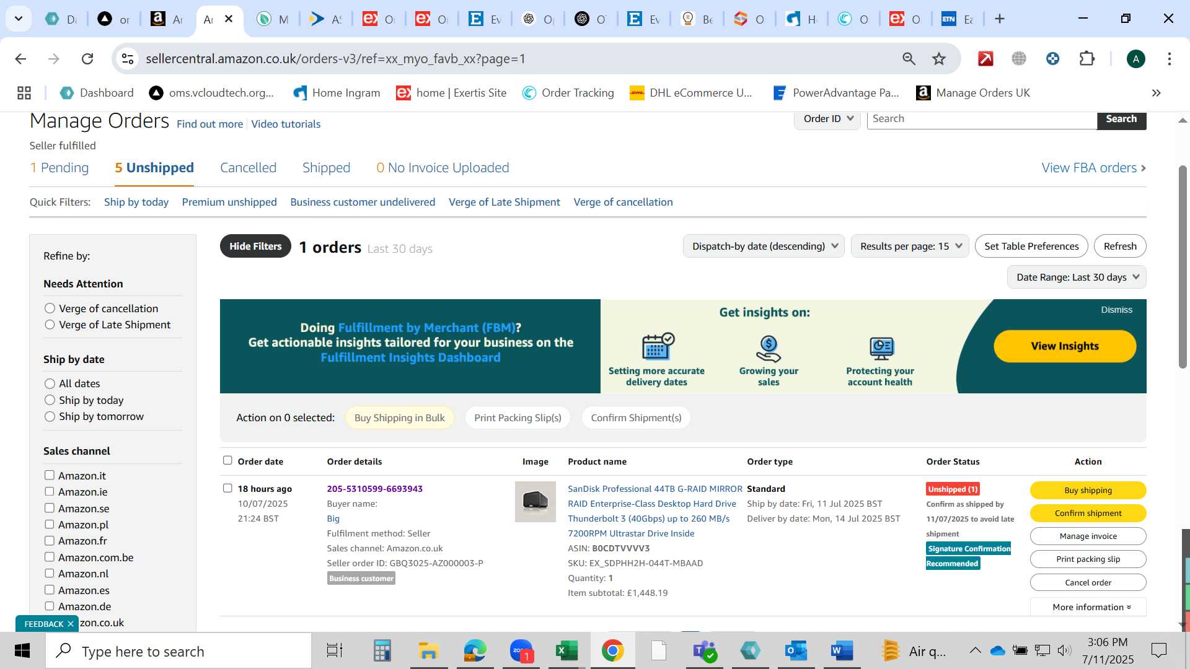The width and height of the screenshot is (1190, 669).
Task: Open Outlook from the taskbar
Action: tap(795, 651)
